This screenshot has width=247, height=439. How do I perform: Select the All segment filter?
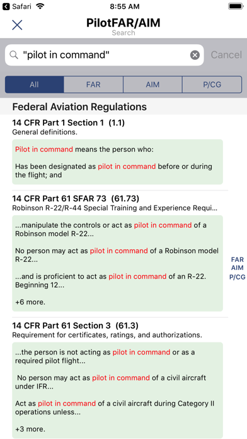[x=35, y=85]
